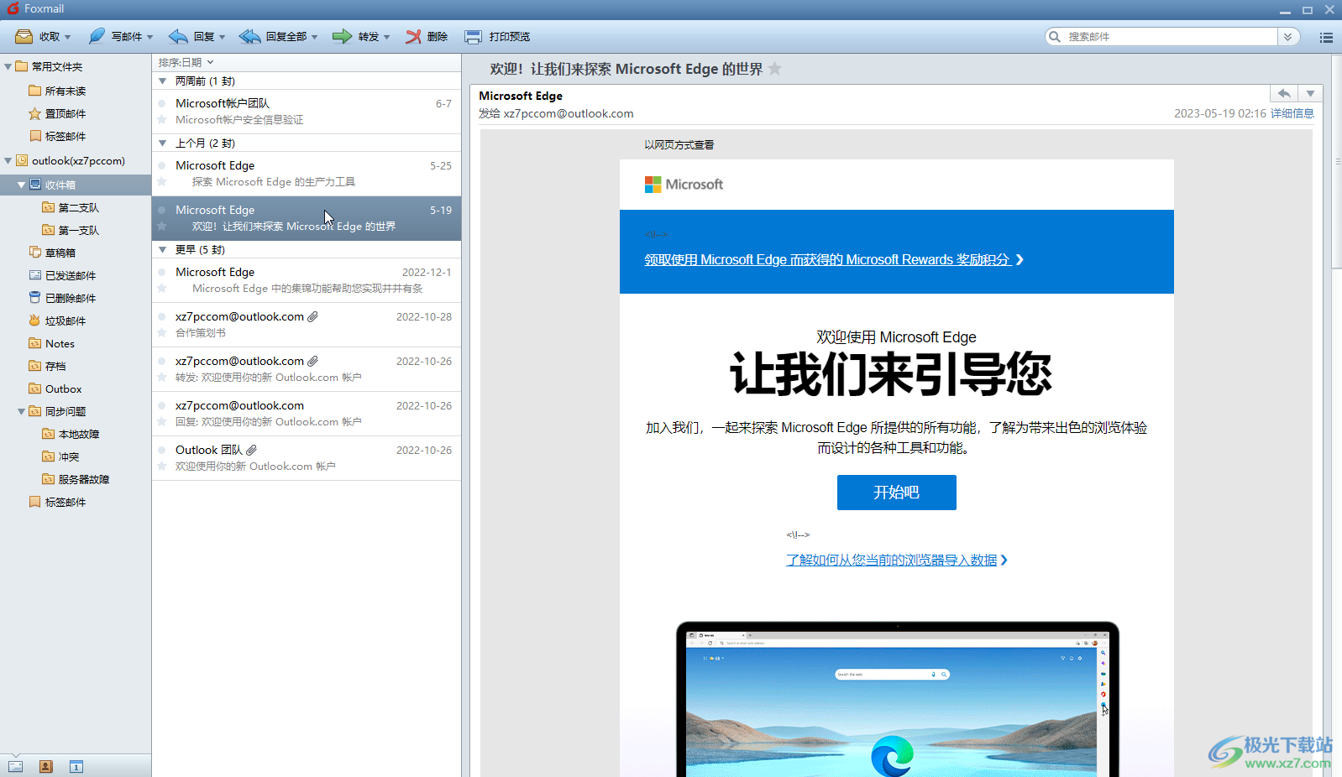Toggle read dot on 回复: 欢迎使用你的新 email
Viewport: 1342px width, 777px height.
pyautogui.click(x=162, y=406)
